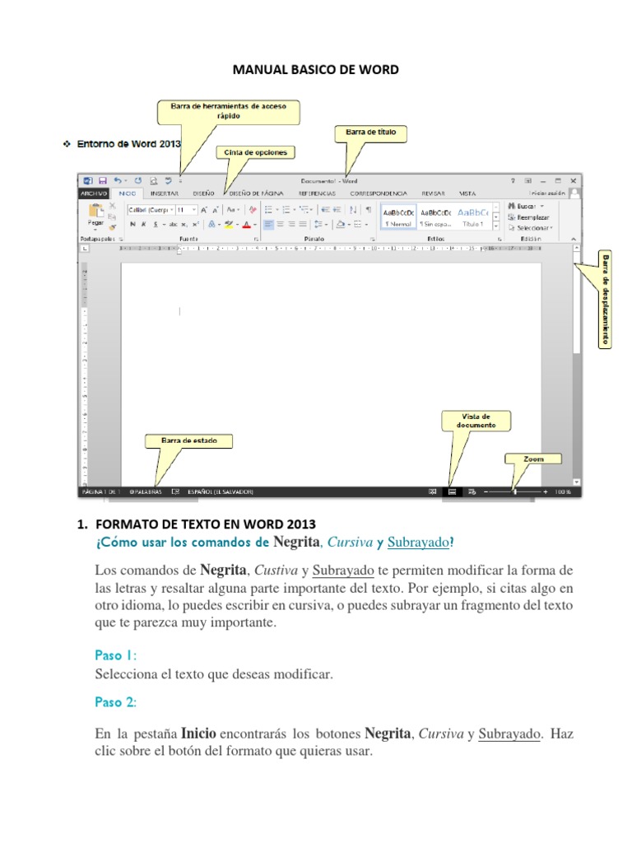Switch to print layout view in status bar

pyautogui.click(x=452, y=492)
